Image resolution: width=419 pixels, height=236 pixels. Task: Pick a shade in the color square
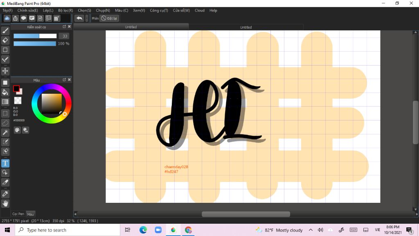coord(52,104)
